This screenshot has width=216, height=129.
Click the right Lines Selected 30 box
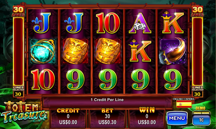pyautogui.click(x=197, y=94)
